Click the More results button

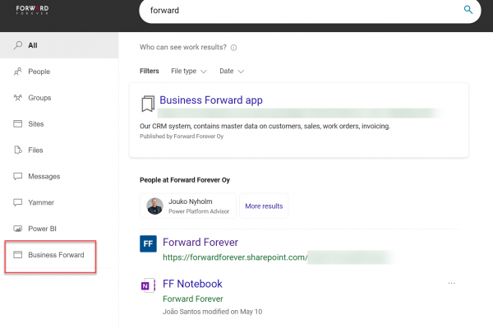264,206
